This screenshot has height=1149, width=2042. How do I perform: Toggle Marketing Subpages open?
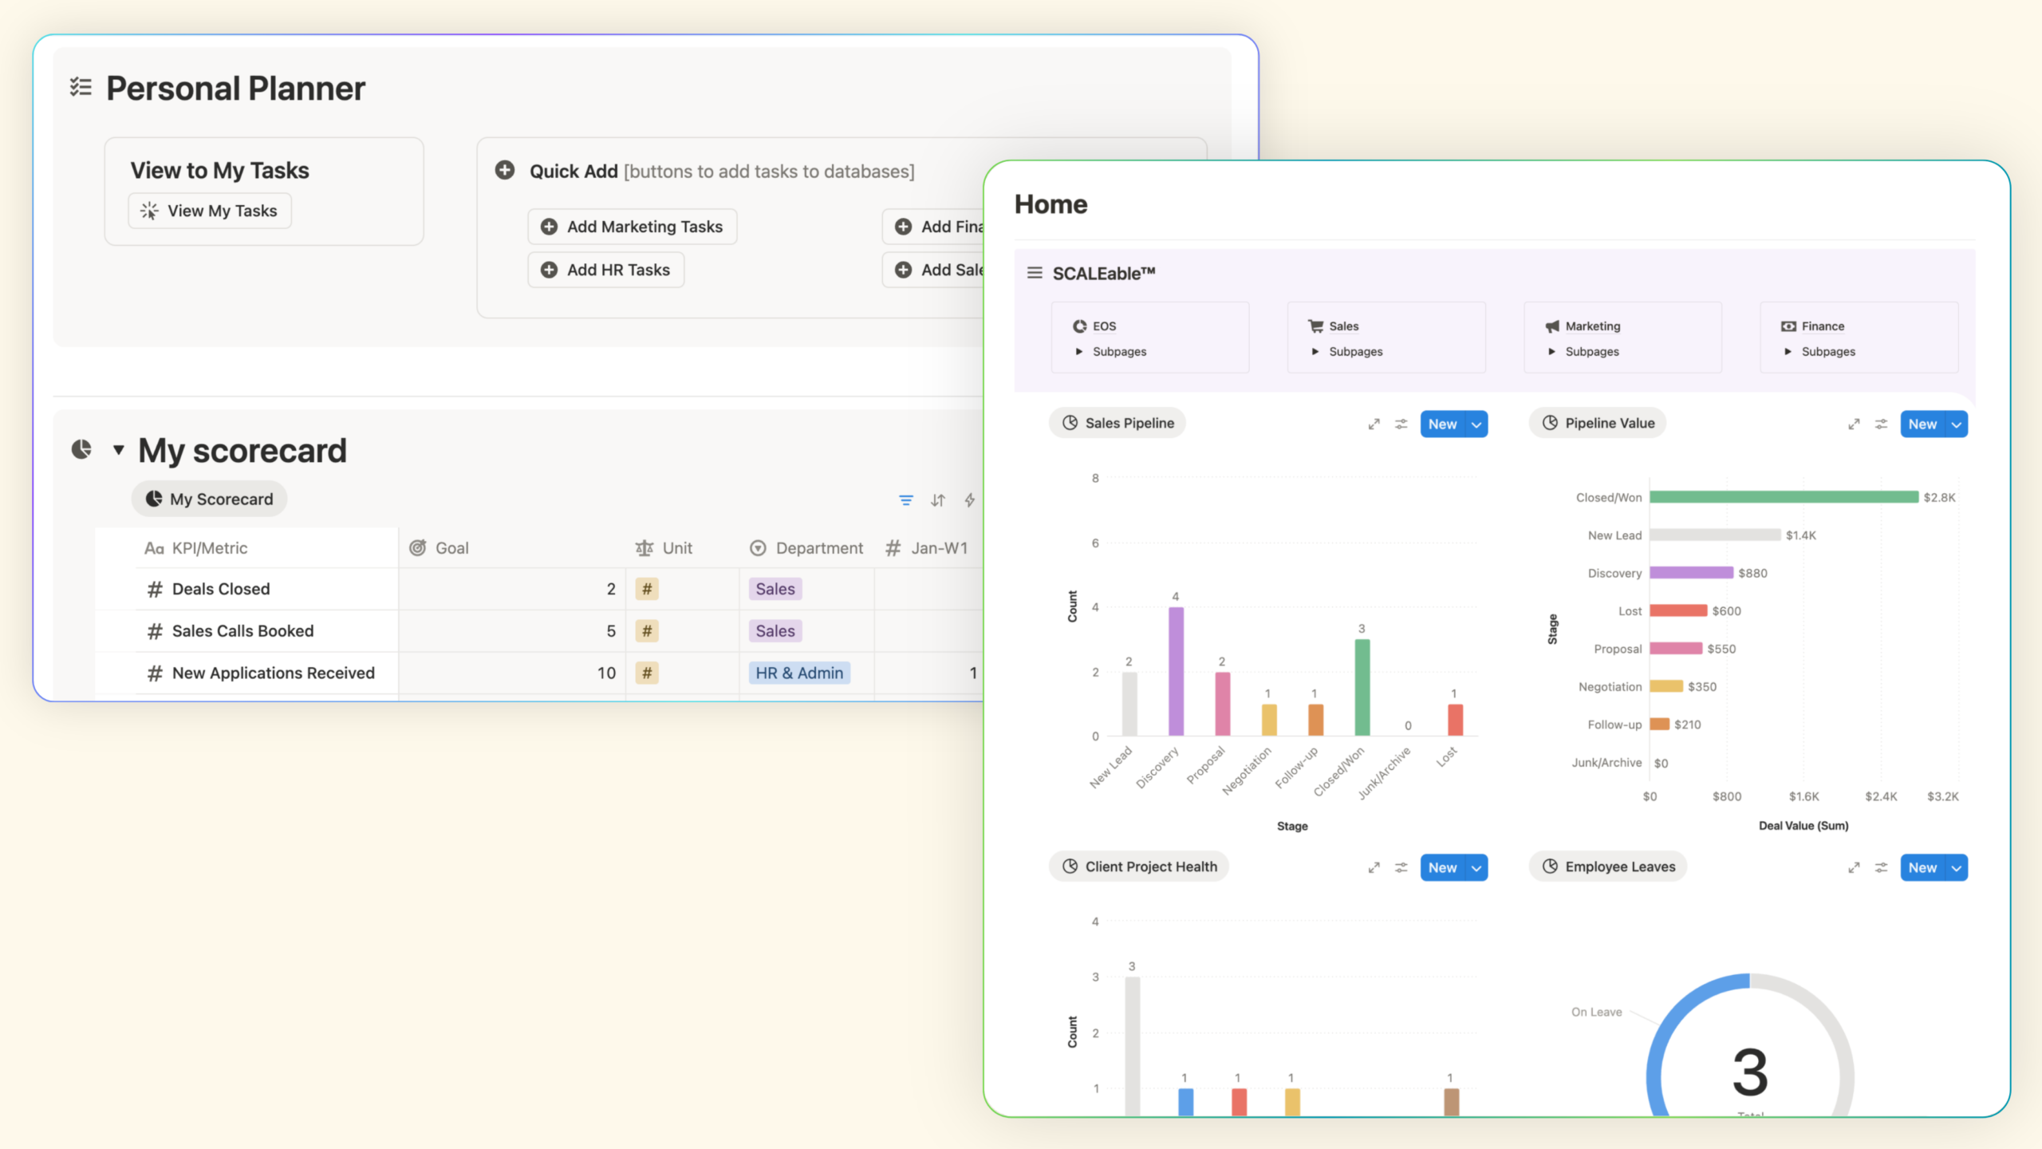[1551, 352]
